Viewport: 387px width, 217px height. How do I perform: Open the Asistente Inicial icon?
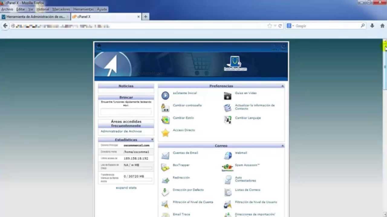coord(165,96)
